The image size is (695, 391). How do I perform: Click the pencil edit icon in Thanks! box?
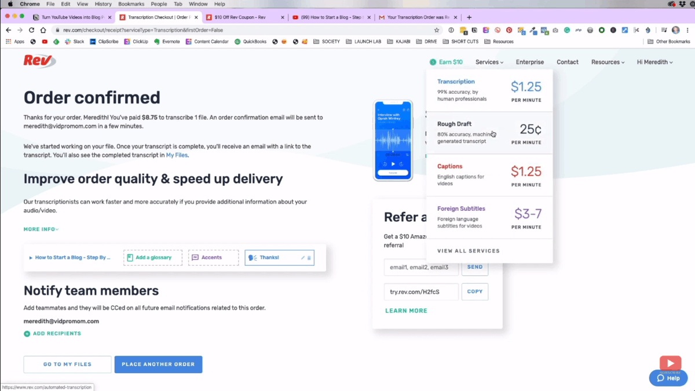coord(303,258)
